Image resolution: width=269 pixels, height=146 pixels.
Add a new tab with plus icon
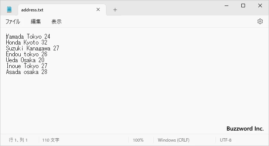[x=115, y=10]
